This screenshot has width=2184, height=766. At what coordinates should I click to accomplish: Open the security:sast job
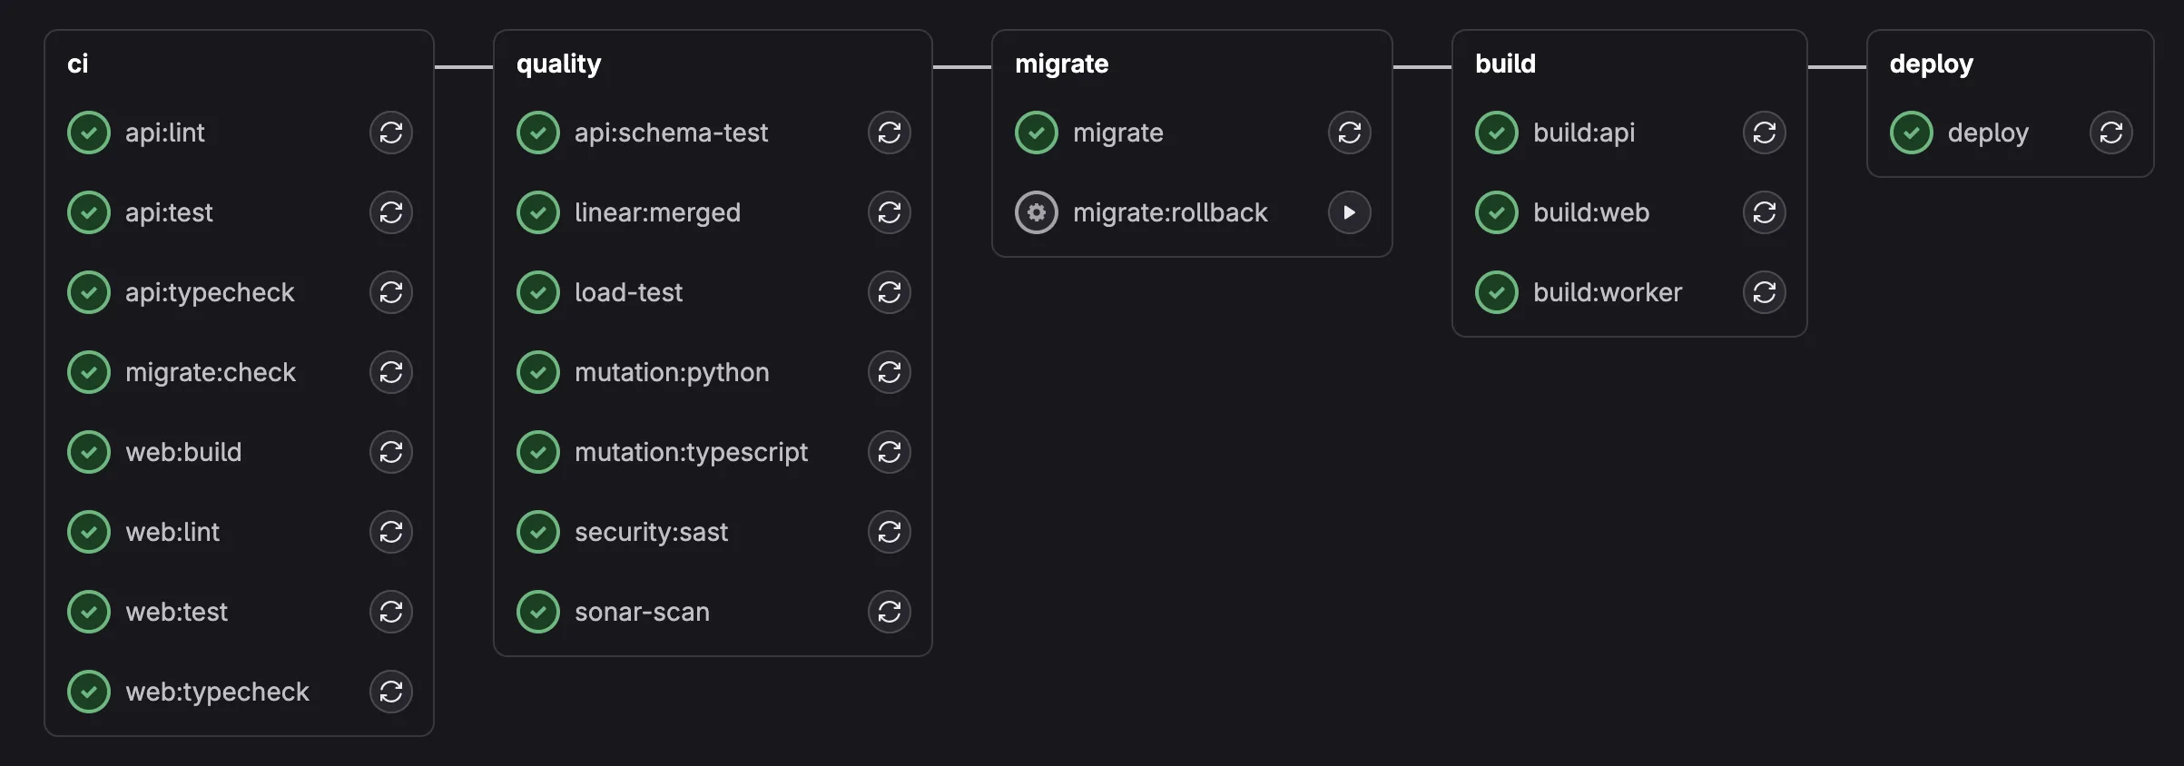point(651,532)
